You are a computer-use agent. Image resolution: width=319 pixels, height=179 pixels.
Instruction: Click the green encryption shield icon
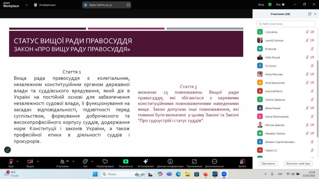tap(270, 5)
